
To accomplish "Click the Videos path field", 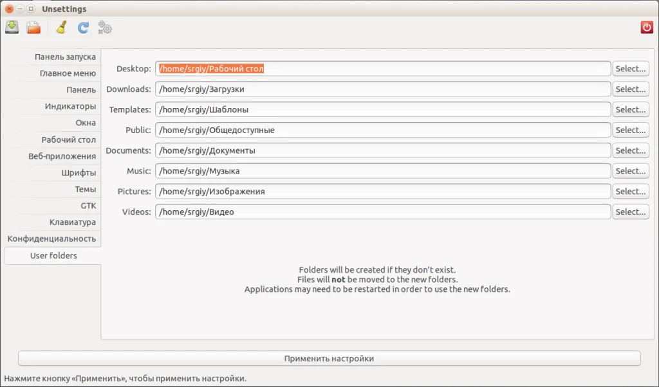I will coord(383,212).
